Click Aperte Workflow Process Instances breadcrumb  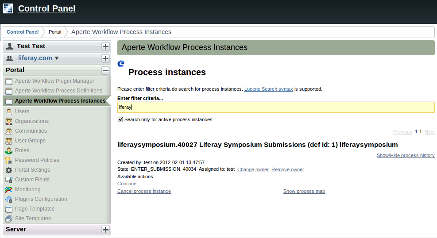[x=121, y=32]
